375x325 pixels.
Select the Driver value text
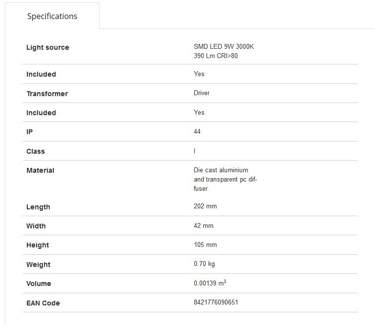pos(201,93)
